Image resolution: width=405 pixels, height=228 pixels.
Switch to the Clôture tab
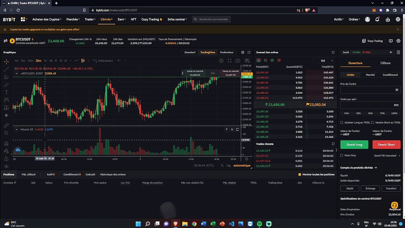click(385, 63)
